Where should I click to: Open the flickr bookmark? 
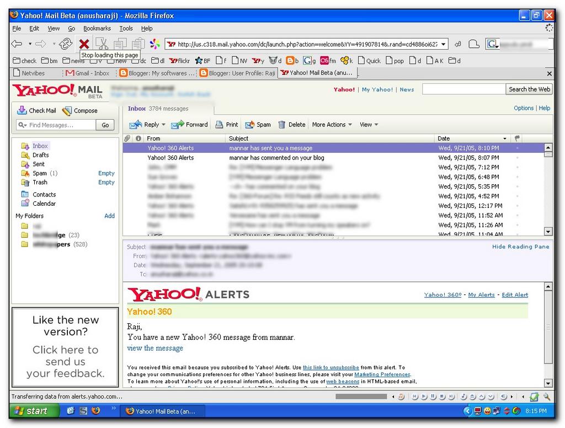[179, 61]
